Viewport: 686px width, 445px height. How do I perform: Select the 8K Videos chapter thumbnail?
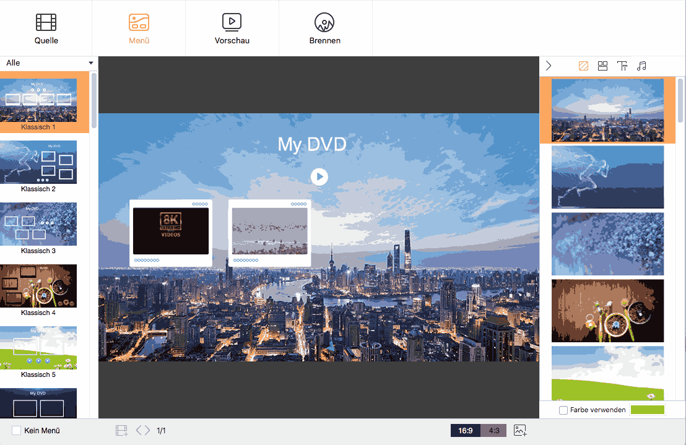(171, 233)
